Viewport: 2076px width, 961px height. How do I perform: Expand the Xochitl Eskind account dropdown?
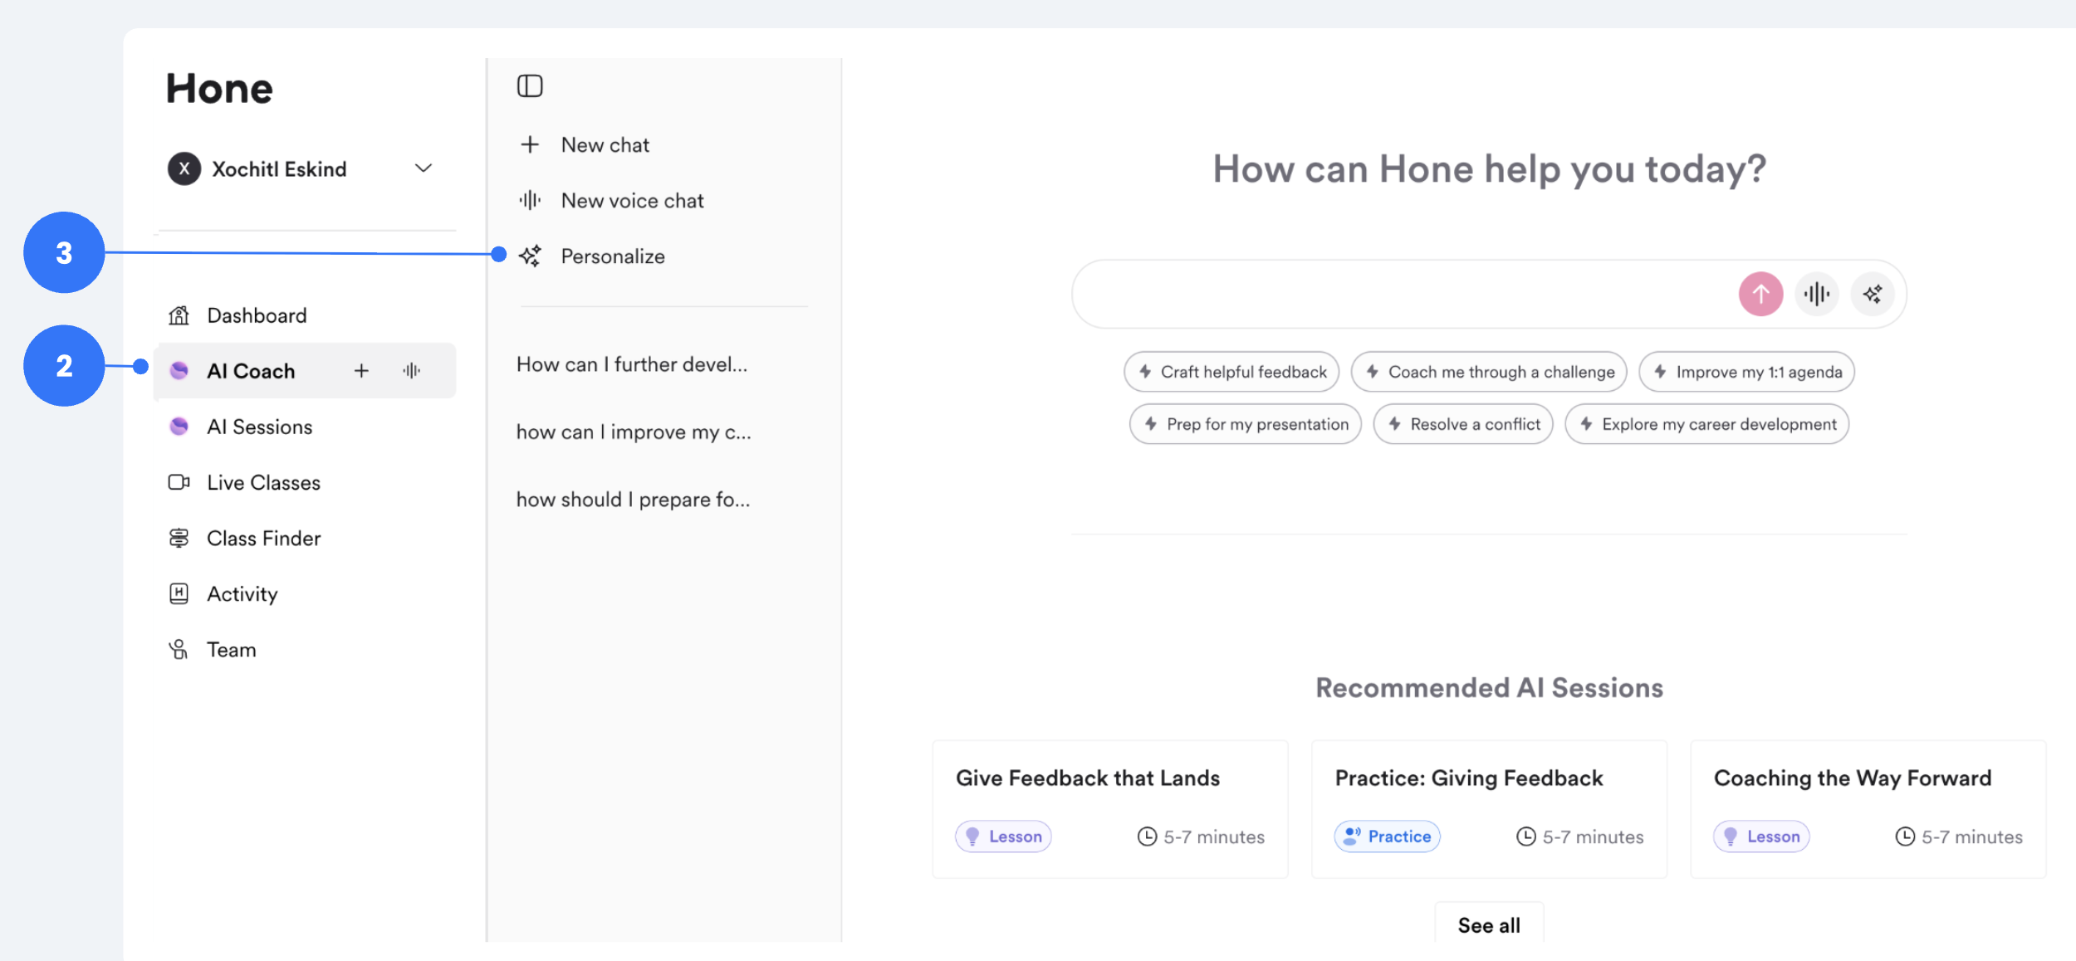[424, 168]
